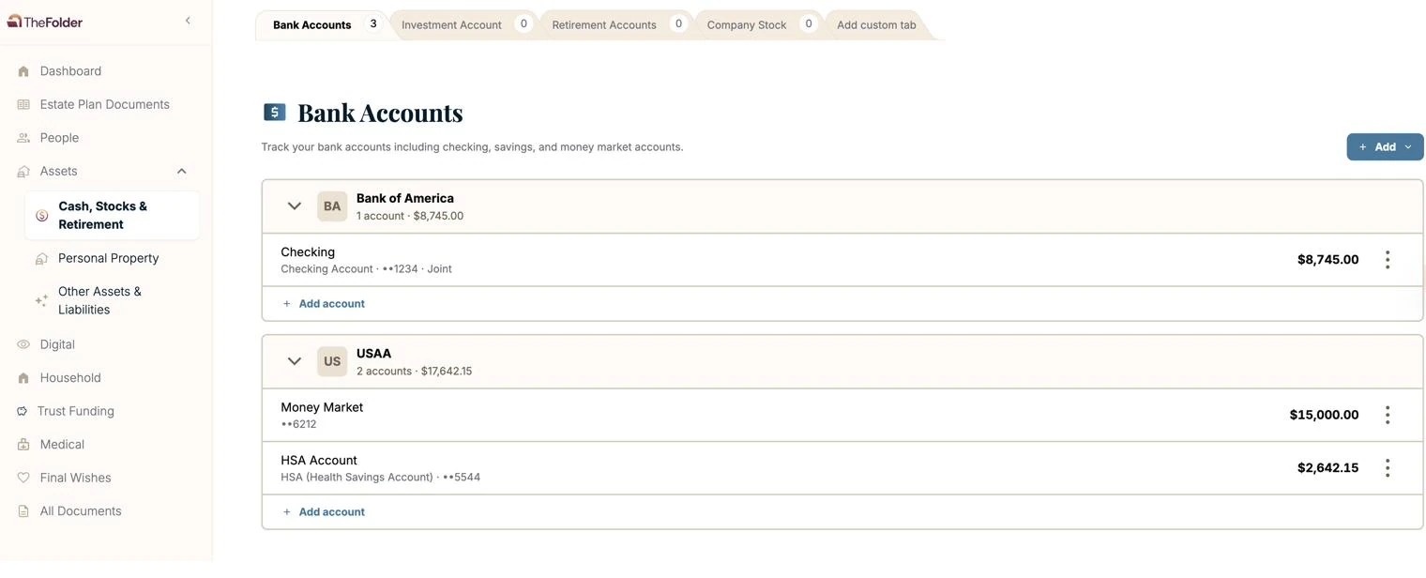Image resolution: width=1426 pixels, height=578 pixels.
Task: Click the Bank Accounts page title
Action: pos(380,113)
